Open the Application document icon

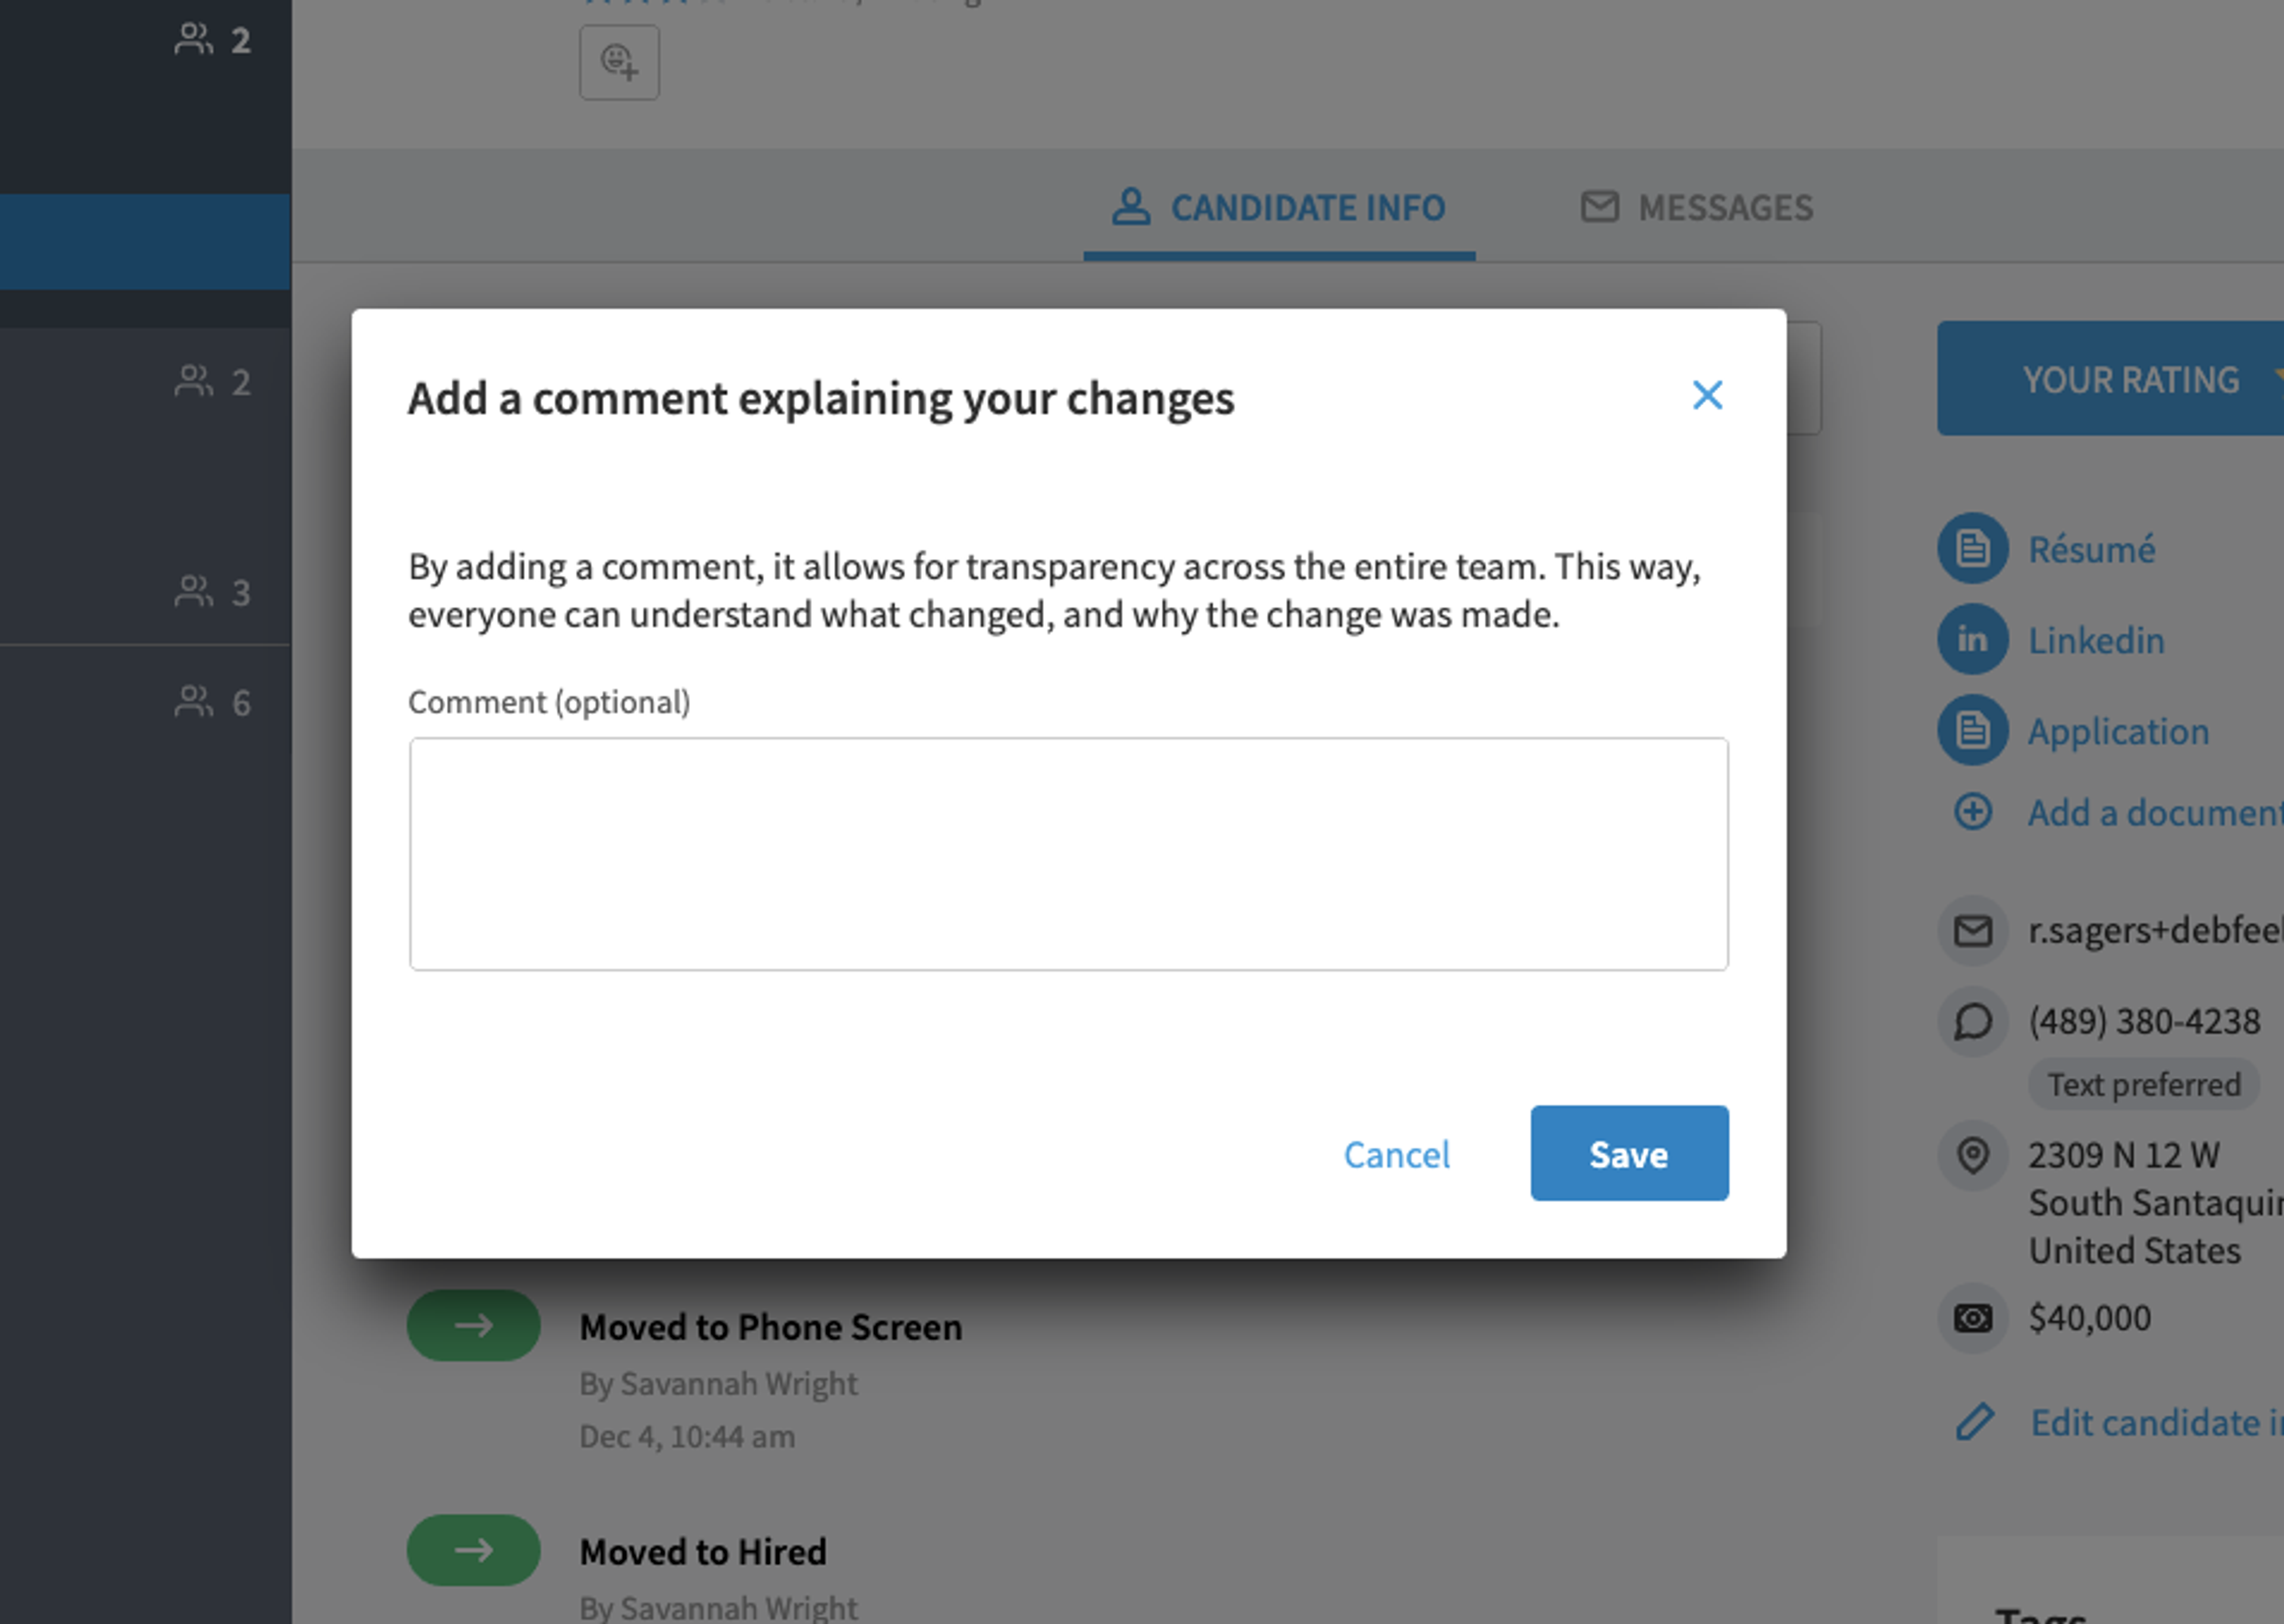tap(1972, 730)
